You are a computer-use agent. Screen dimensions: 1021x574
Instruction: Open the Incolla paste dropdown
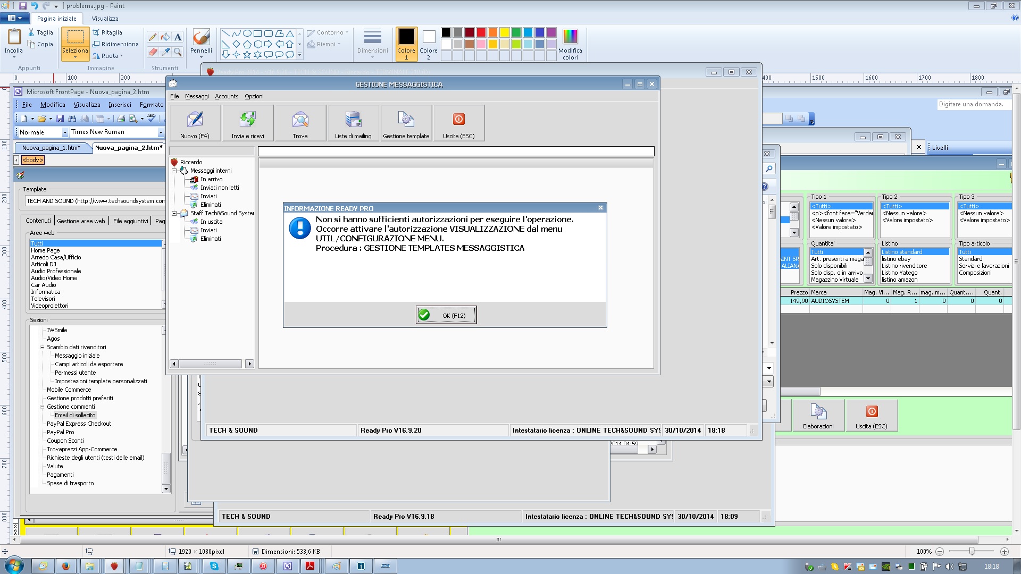pyautogui.click(x=14, y=56)
